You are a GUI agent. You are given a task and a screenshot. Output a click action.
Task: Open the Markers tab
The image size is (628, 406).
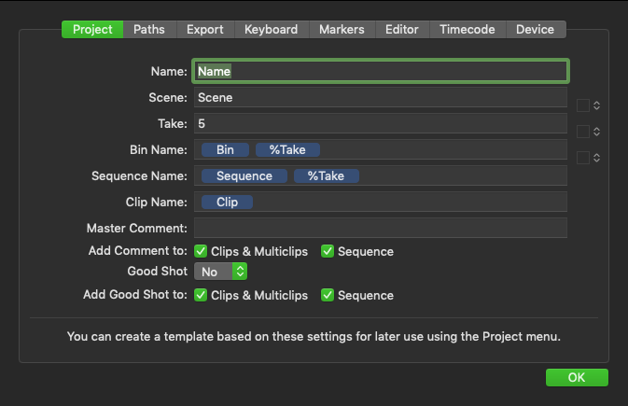point(342,29)
